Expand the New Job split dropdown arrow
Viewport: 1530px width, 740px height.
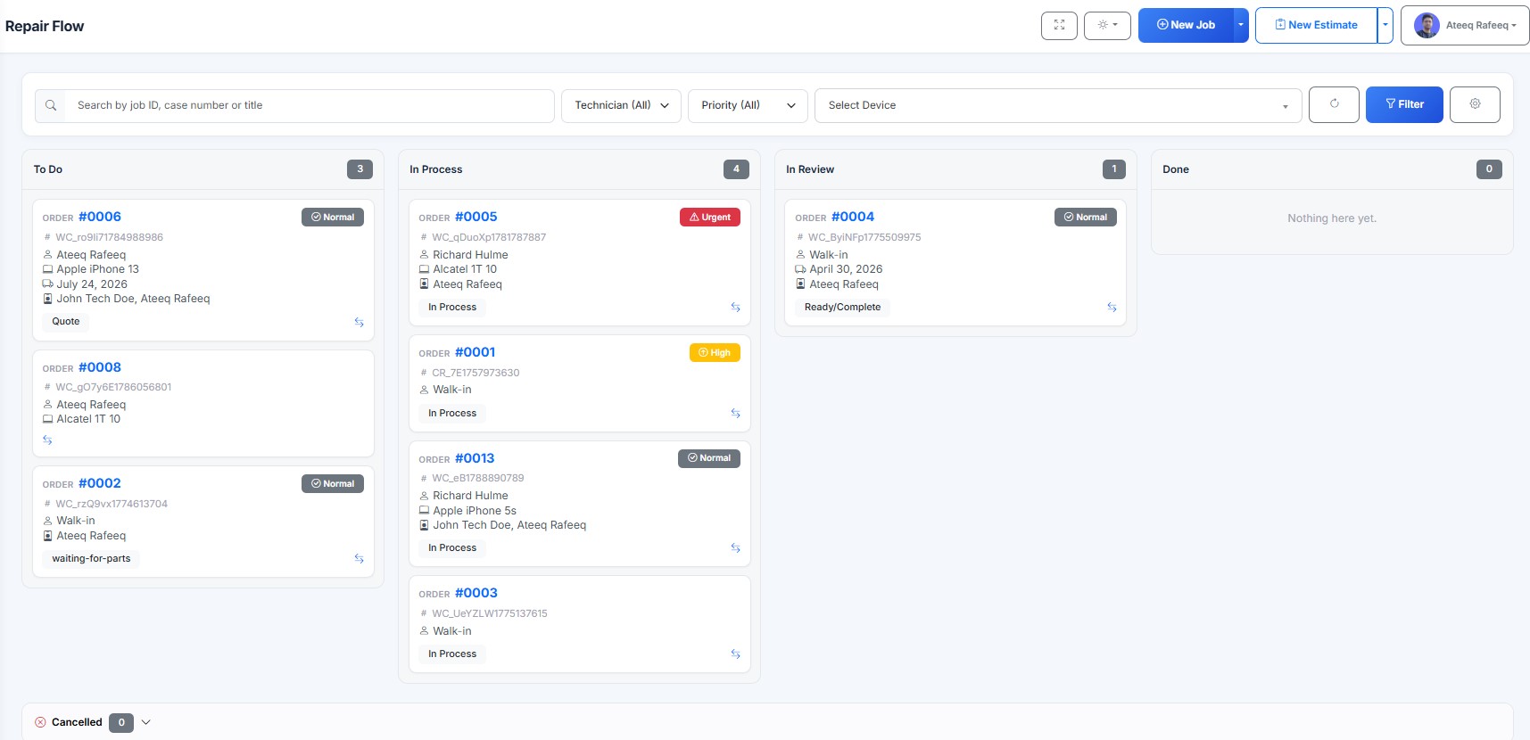click(1241, 26)
